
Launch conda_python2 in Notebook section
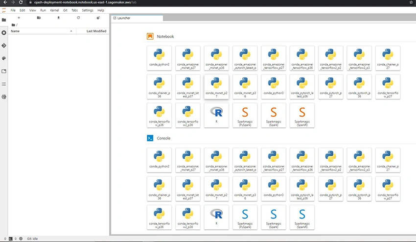(x=159, y=58)
